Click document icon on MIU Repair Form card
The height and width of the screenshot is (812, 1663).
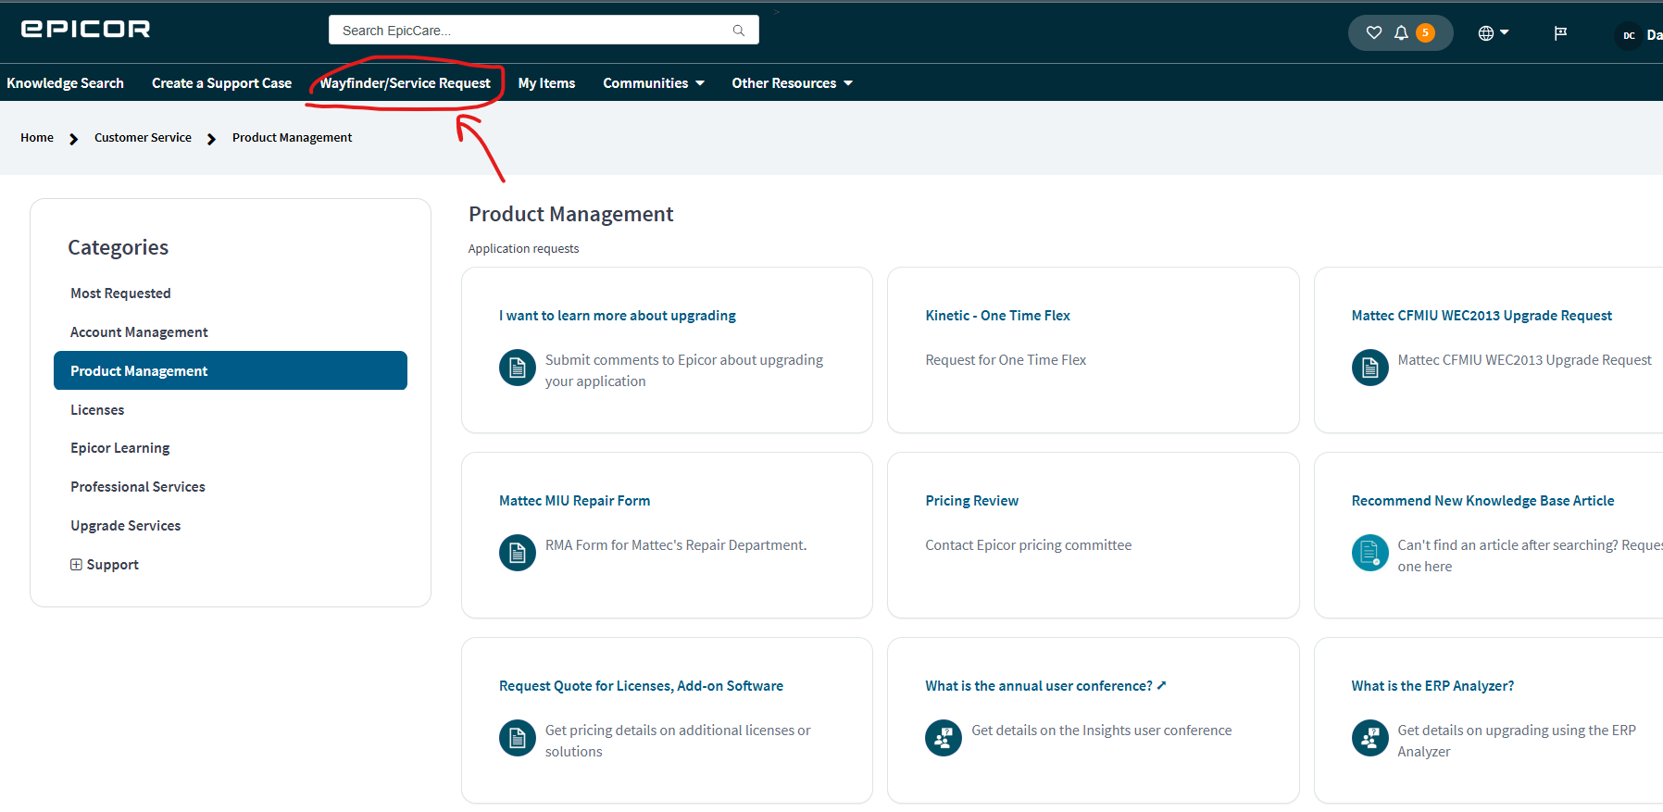point(518,553)
